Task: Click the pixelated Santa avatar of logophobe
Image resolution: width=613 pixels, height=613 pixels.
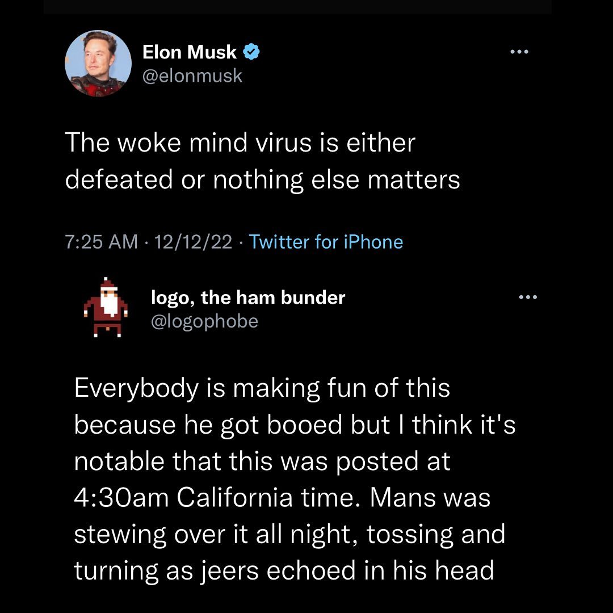Action: click(x=106, y=308)
